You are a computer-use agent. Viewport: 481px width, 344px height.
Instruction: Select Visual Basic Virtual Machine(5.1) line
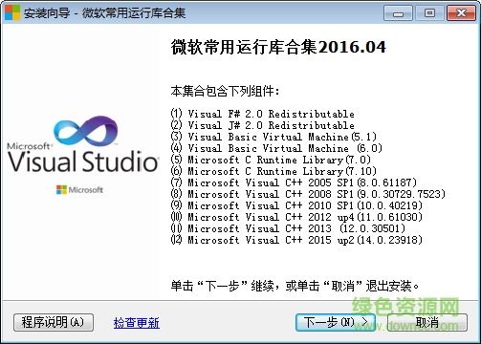(x=273, y=137)
